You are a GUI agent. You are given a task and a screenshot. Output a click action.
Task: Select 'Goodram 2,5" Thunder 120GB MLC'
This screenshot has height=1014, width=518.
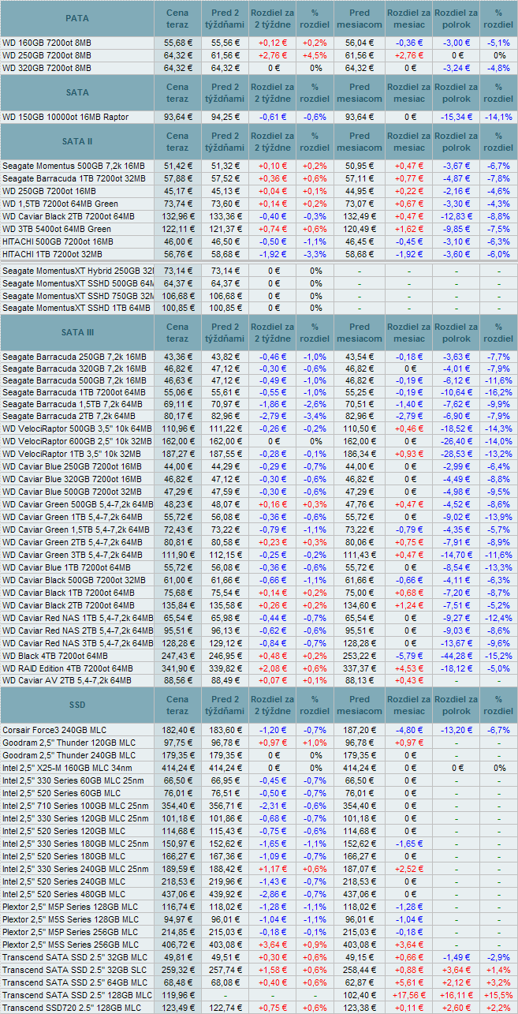69,743
